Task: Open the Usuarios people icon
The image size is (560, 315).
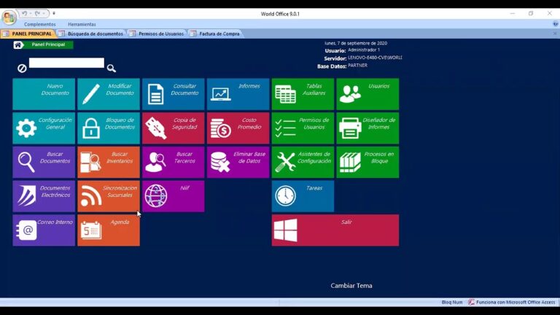Action: click(350, 94)
